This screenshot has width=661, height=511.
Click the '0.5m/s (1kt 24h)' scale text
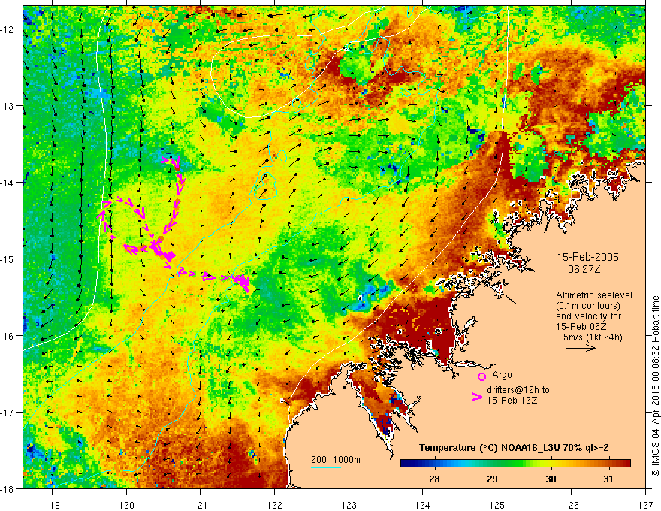click(589, 337)
